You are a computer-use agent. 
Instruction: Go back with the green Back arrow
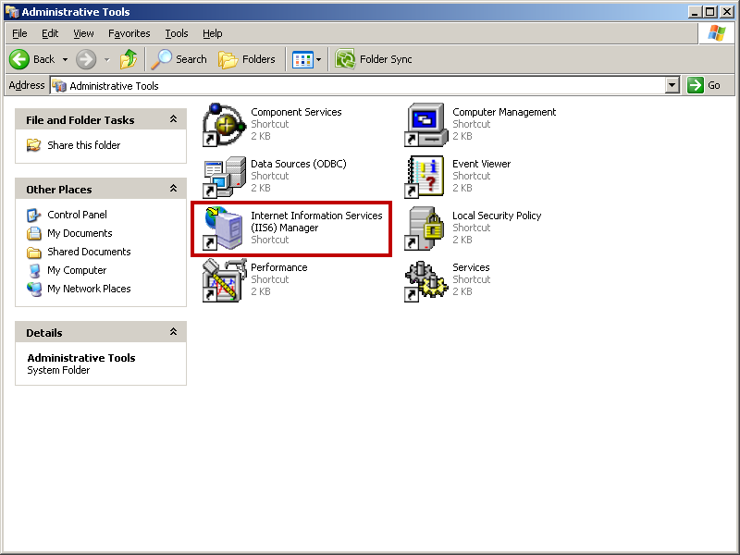pyautogui.click(x=19, y=59)
